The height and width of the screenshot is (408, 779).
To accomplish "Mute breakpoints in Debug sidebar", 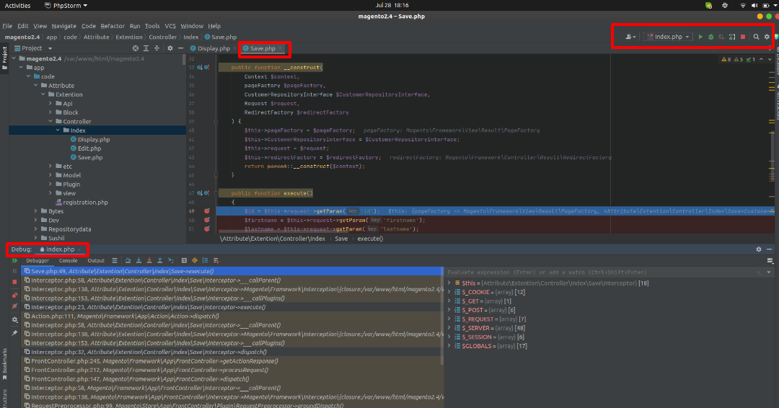I will 14,306.
